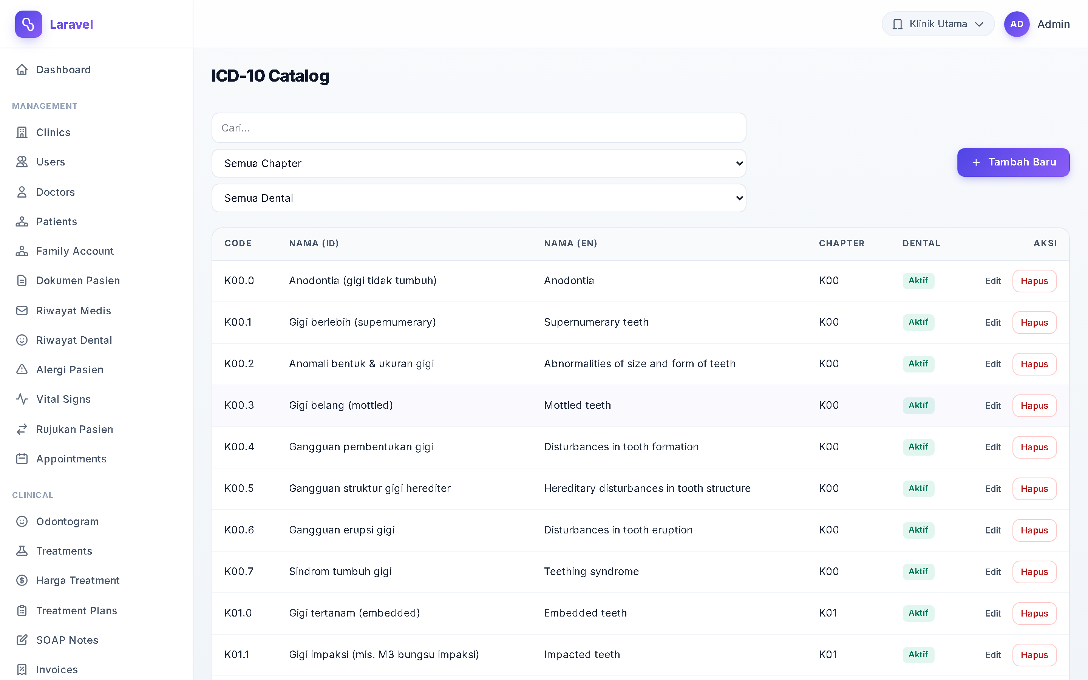The height and width of the screenshot is (680, 1088).
Task: Edit the K00.5 Hereditary disturbances row
Action: point(993,489)
